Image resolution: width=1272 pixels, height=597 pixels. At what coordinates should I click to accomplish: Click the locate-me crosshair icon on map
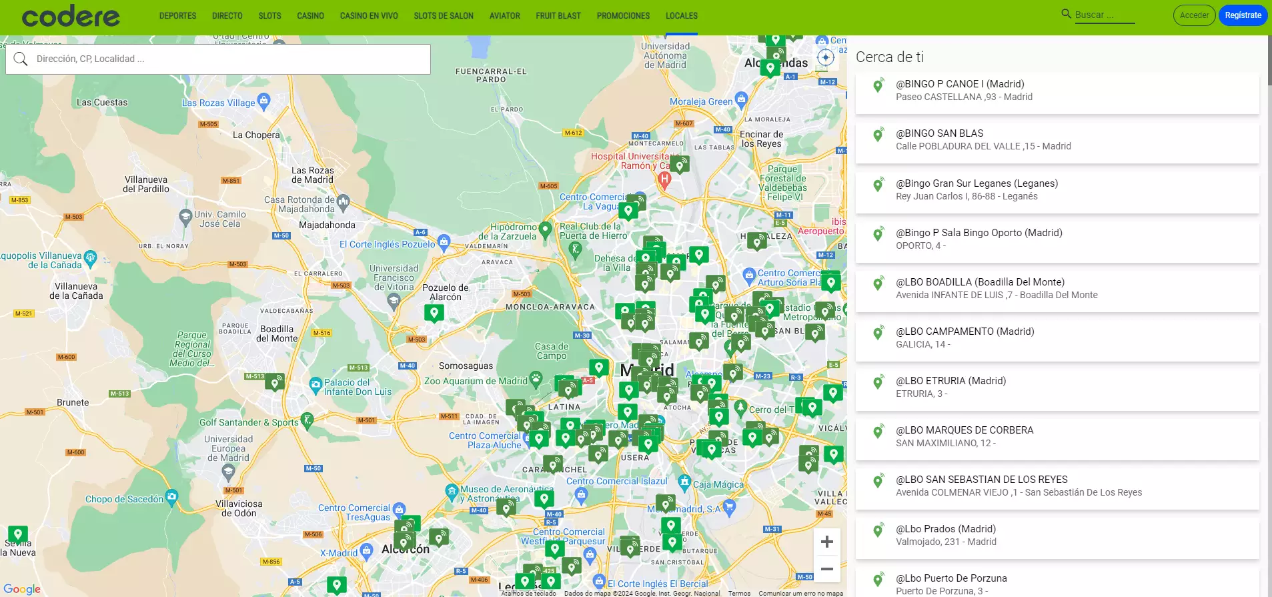pyautogui.click(x=826, y=57)
